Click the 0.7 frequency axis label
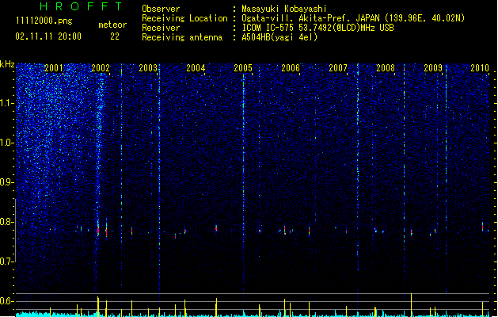 [7, 262]
